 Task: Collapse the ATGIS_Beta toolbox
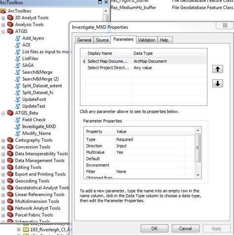point(3,113)
